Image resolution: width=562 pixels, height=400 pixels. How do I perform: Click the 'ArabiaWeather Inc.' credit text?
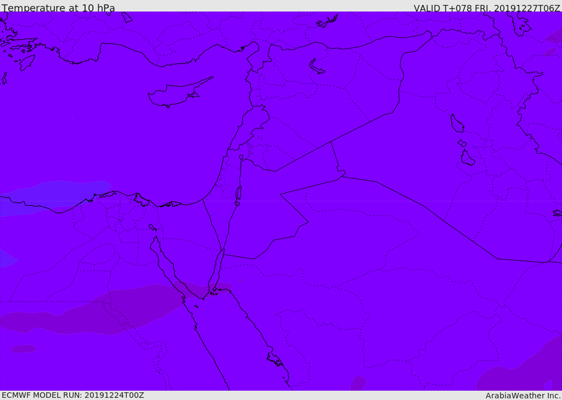coord(523,396)
